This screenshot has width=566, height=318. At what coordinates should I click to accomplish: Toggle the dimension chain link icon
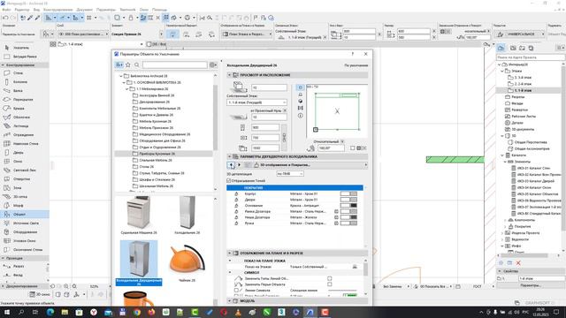tap(285, 138)
